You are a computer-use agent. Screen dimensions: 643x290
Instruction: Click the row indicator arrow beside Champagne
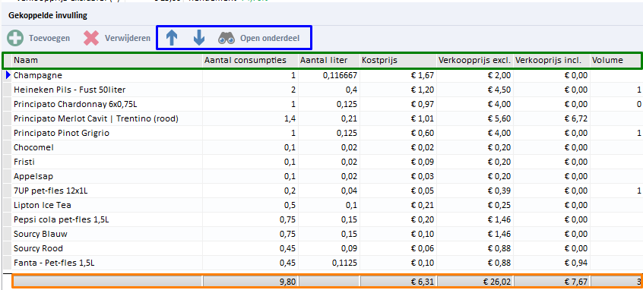coord(8,75)
